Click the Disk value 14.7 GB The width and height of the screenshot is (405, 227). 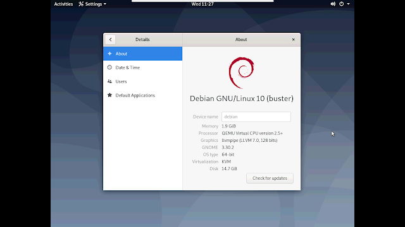pyautogui.click(x=229, y=168)
